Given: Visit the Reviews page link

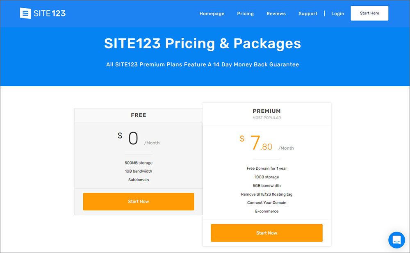Looking at the screenshot, I should point(276,14).
